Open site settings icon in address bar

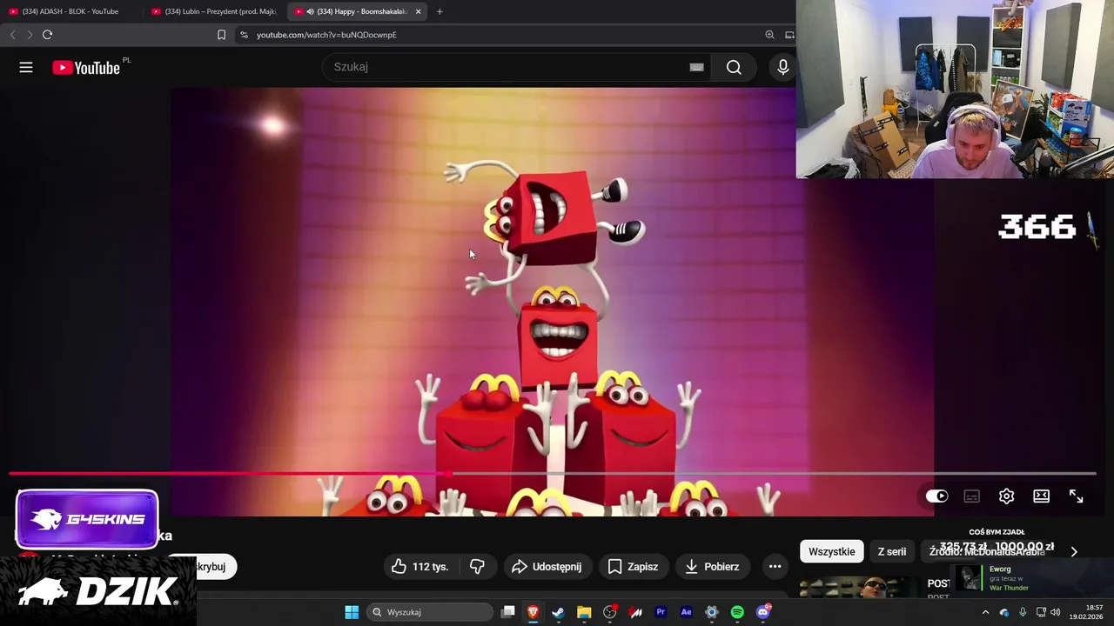click(x=244, y=35)
